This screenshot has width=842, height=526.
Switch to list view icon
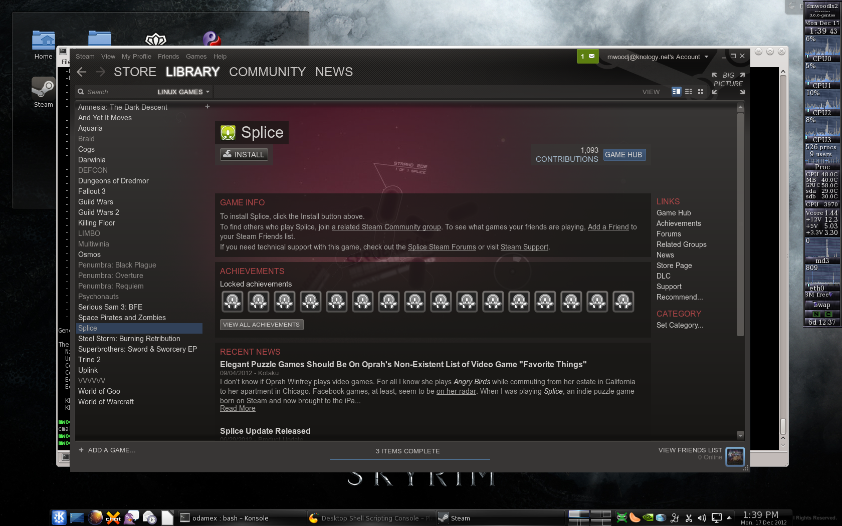[689, 92]
